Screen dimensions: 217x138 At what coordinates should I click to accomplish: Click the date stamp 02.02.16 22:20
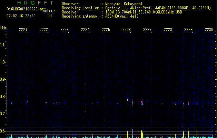click(21, 16)
